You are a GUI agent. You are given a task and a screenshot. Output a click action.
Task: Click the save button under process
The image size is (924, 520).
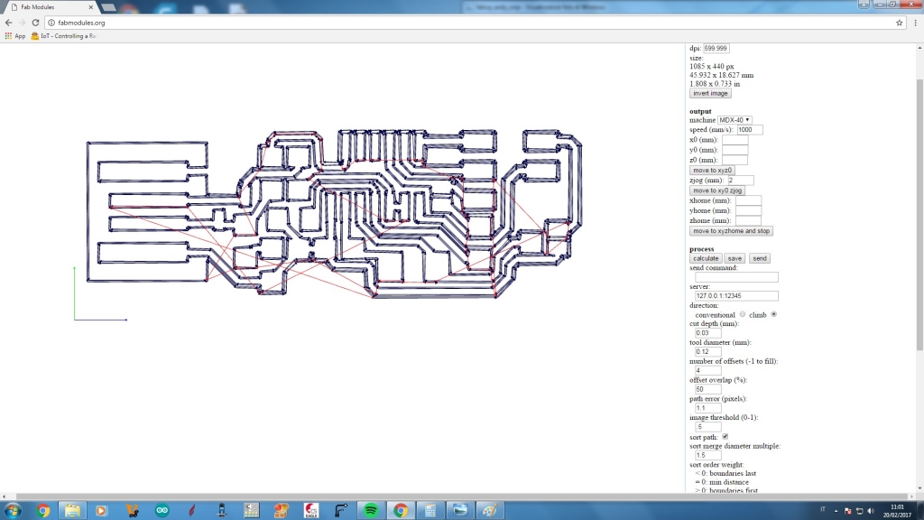tap(735, 258)
